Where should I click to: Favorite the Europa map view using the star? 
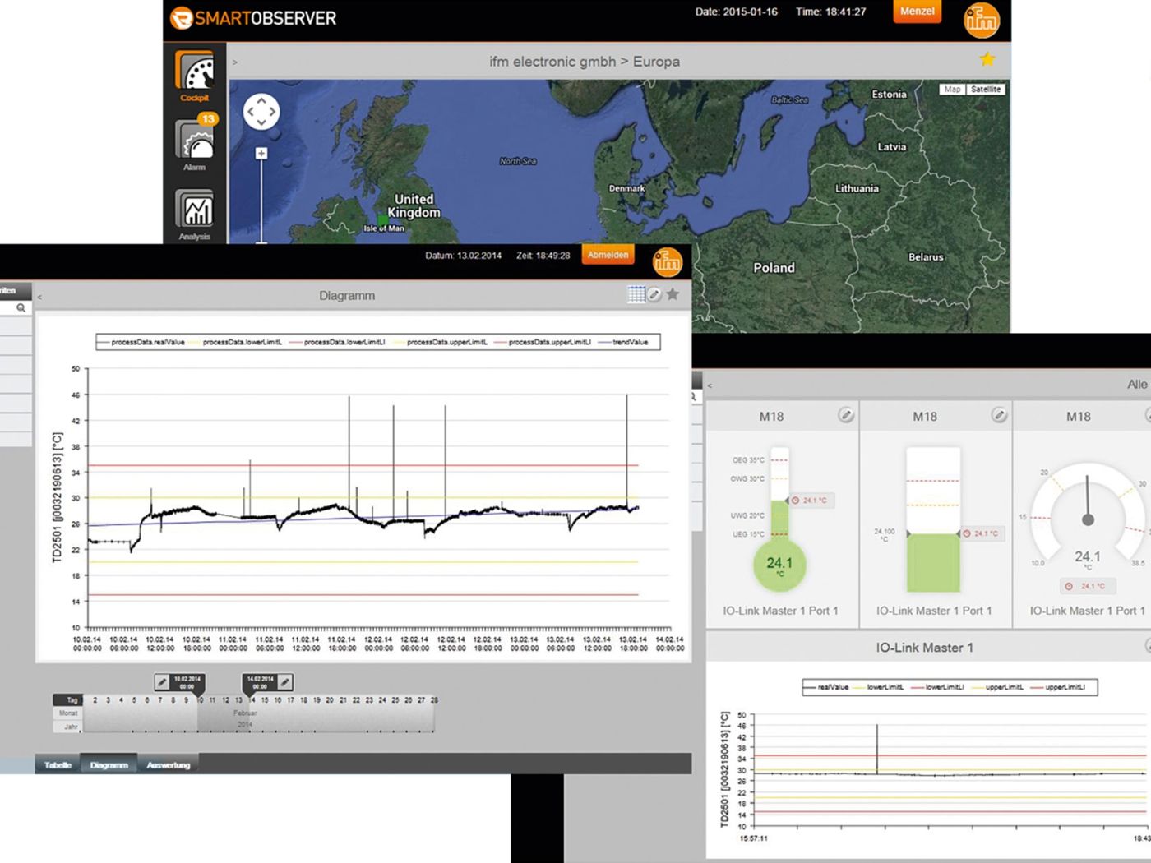tap(987, 58)
